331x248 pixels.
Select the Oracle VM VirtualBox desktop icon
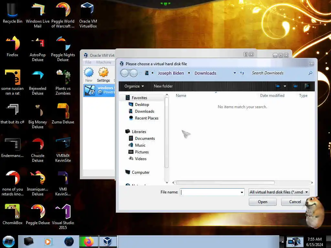pyautogui.click(x=88, y=15)
